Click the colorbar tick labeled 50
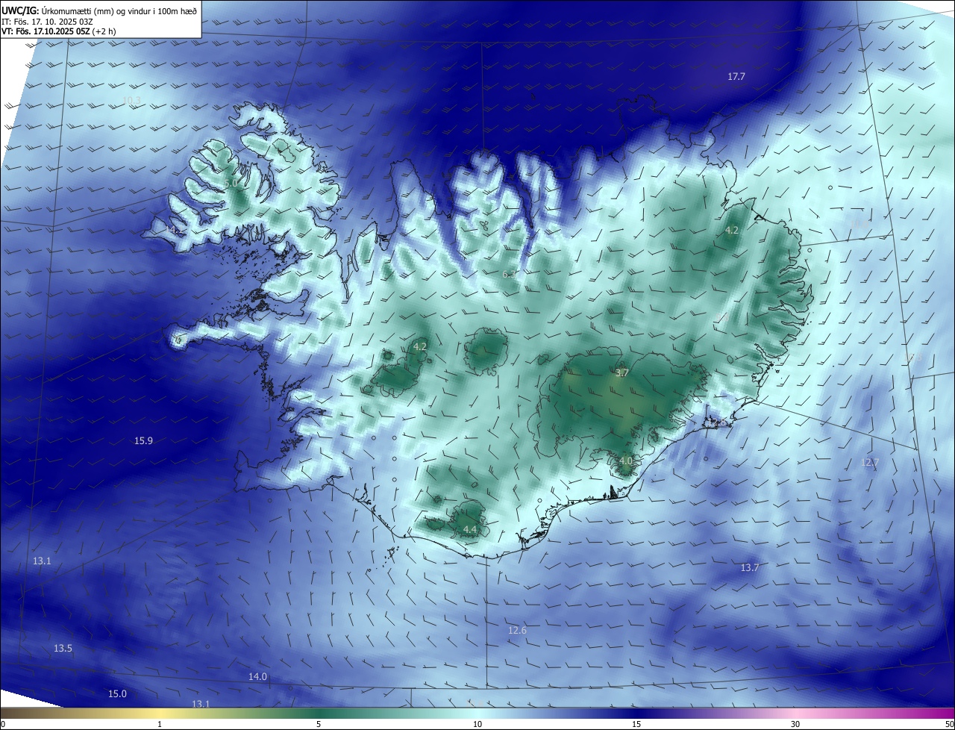The image size is (955, 730). (949, 724)
